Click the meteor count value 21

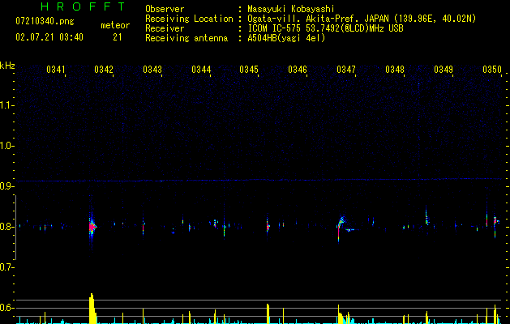tap(118, 37)
